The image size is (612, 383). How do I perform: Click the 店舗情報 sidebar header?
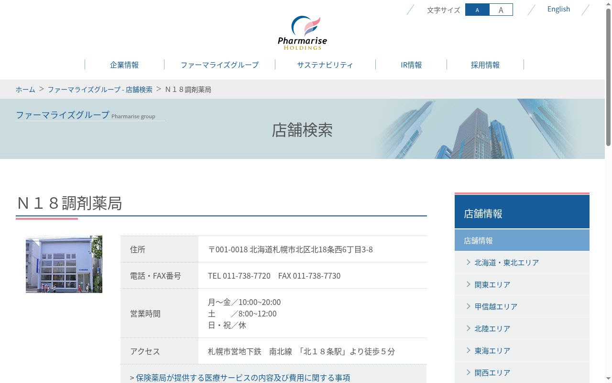(x=522, y=212)
